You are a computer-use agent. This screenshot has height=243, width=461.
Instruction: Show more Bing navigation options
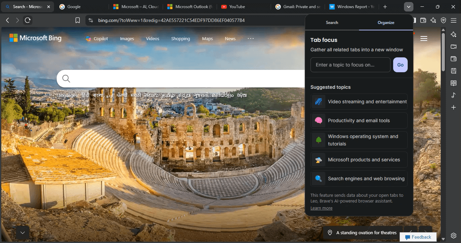click(250, 38)
